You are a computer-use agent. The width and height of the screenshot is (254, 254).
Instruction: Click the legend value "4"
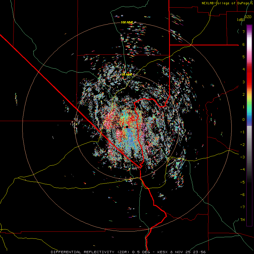click(244, 69)
